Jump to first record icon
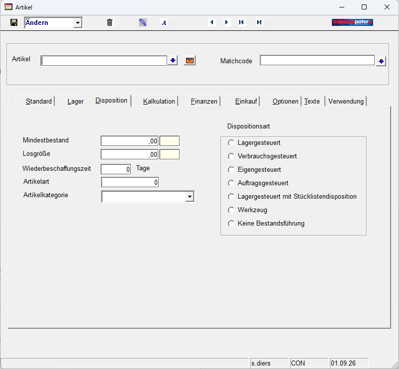The image size is (399, 369). [241, 22]
